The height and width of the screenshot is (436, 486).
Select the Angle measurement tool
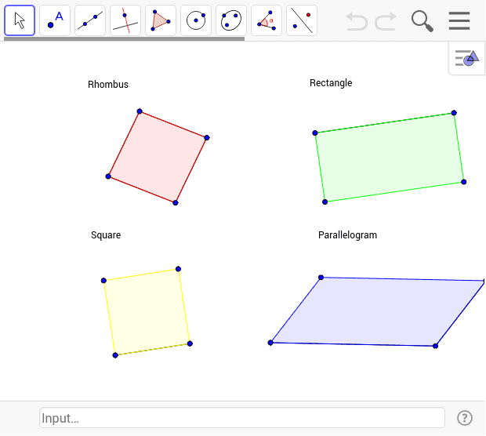point(267,20)
